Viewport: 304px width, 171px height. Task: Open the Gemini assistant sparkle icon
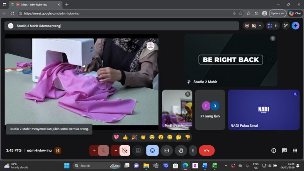pos(295,26)
